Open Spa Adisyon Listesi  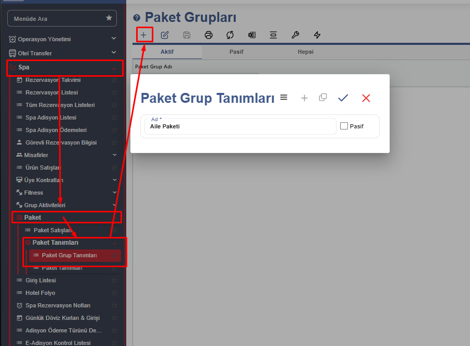click(51, 117)
